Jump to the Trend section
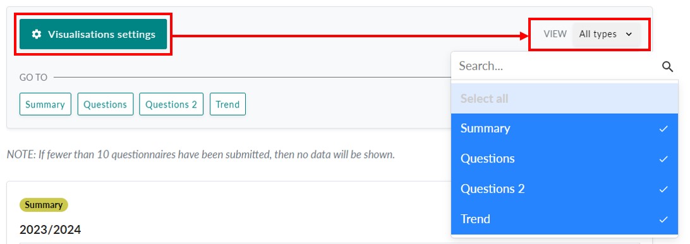 click(x=227, y=104)
